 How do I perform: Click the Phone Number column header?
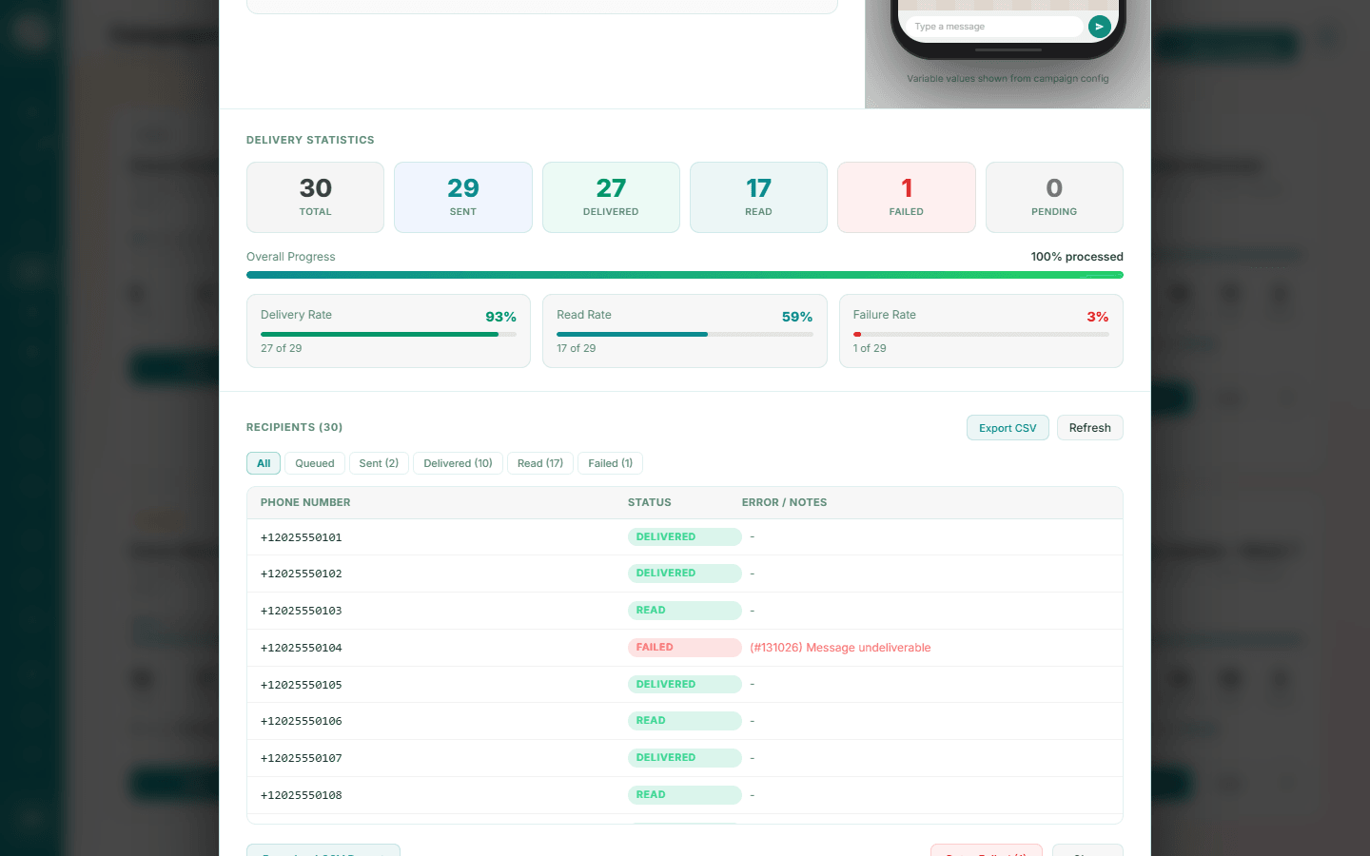(x=305, y=502)
